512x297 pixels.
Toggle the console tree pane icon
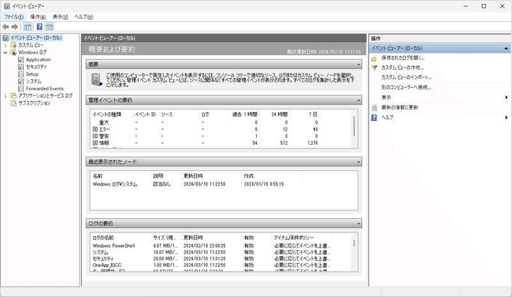(28, 27)
